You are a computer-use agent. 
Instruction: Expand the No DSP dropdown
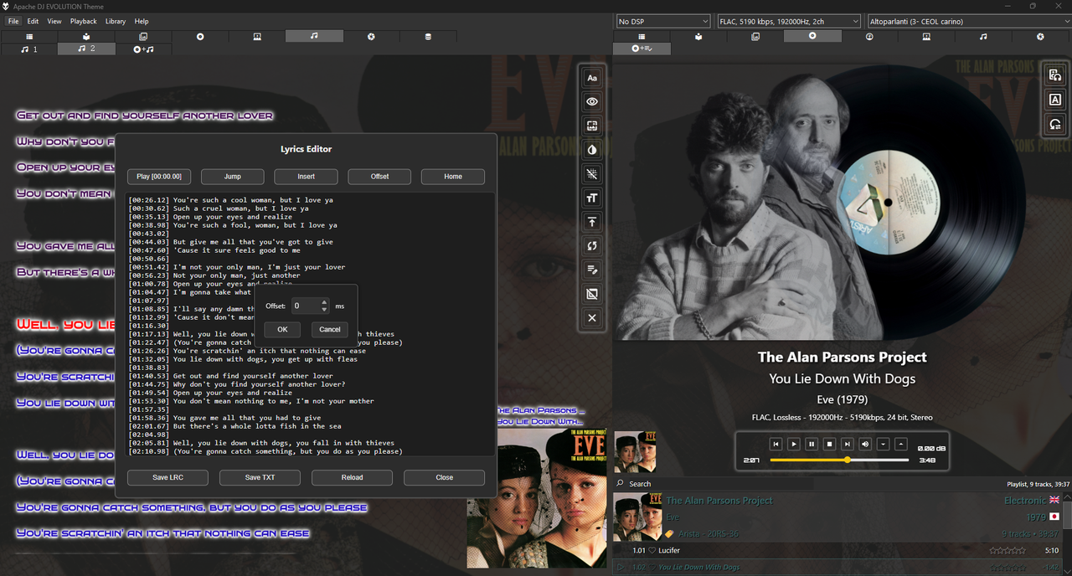coord(662,21)
